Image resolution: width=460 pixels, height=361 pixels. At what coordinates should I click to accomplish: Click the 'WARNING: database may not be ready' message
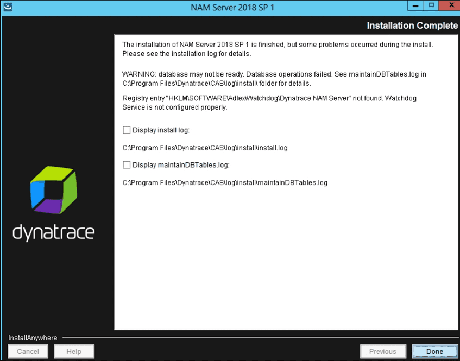[274, 79]
